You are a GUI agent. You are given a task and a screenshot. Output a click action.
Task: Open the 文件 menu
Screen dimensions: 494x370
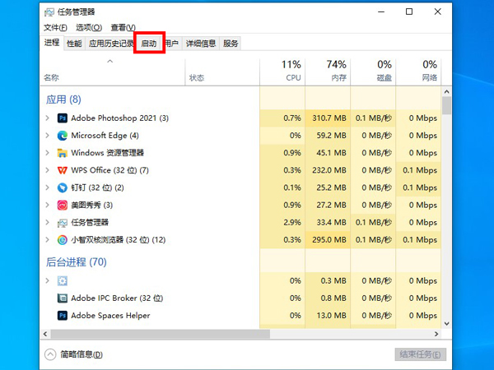(54, 28)
